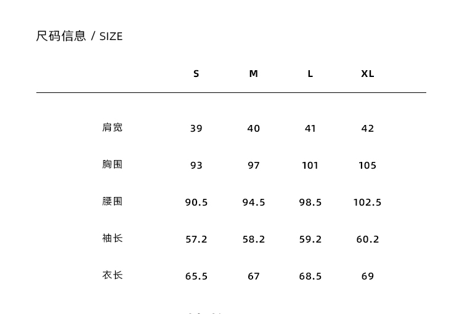Click the chest value 97
The width and height of the screenshot is (462, 314).
(254, 166)
